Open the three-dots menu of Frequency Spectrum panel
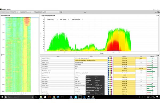The width and height of the screenshot is (160, 107). tap(158, 15)
